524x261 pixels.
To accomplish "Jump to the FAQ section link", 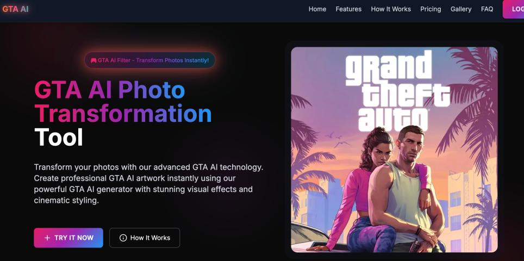I will [x=487, y=9].
